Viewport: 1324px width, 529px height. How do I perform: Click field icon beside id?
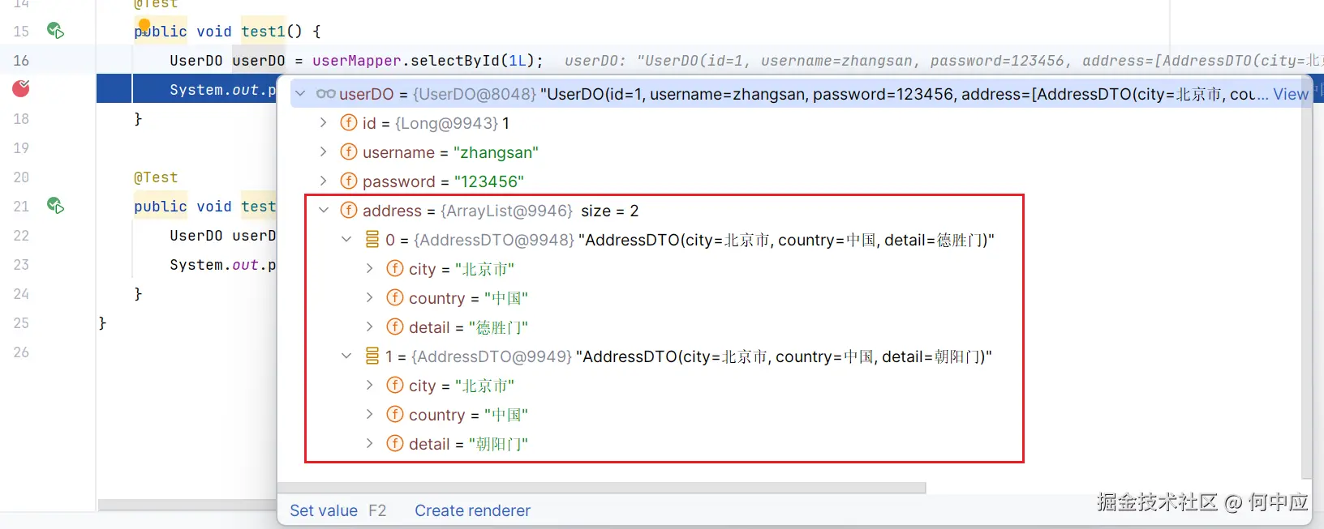click(349, 123)
